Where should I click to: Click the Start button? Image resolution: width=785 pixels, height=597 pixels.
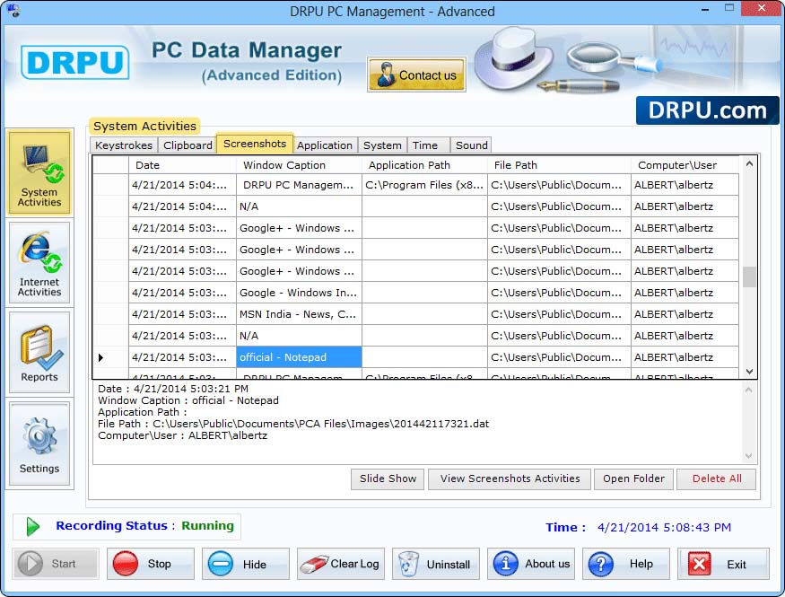coord(56,564)
